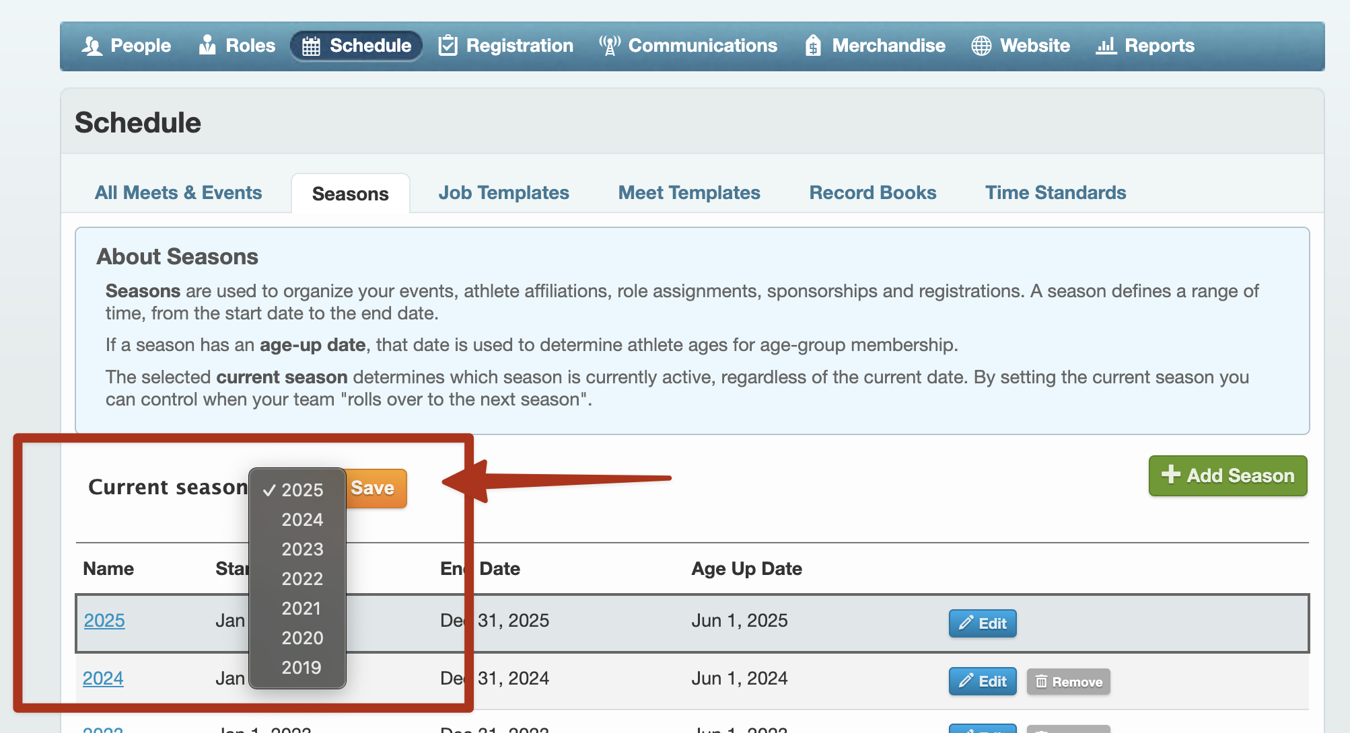Click the Reports bar chart icon
The height and width of the screenshot is (733, 1350).
(1106, 45)
